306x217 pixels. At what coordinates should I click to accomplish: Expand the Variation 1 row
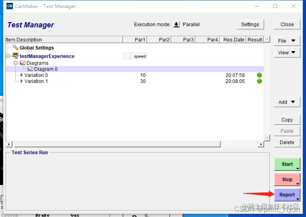21,81
